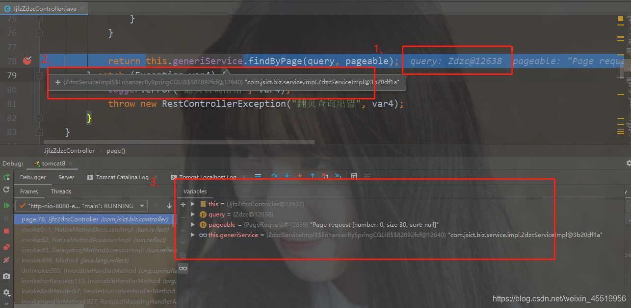Switch to the Debugger tab

[x=33, y=177]
